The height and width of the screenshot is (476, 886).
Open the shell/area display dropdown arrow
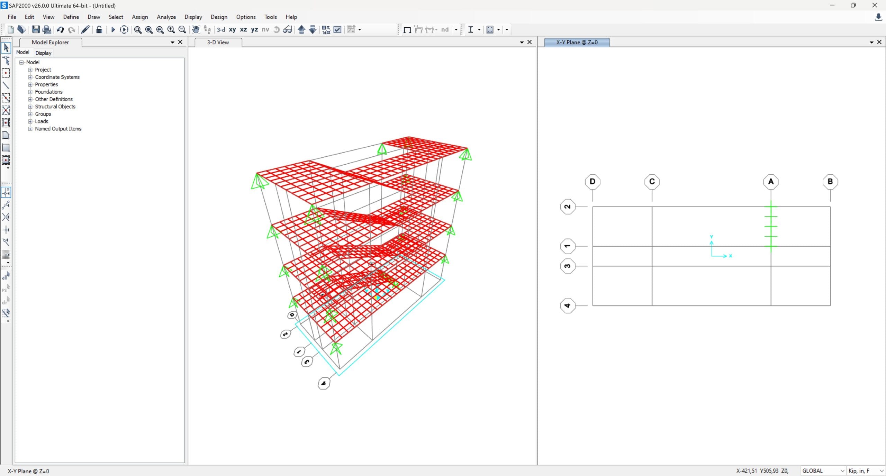pos(499,30)
